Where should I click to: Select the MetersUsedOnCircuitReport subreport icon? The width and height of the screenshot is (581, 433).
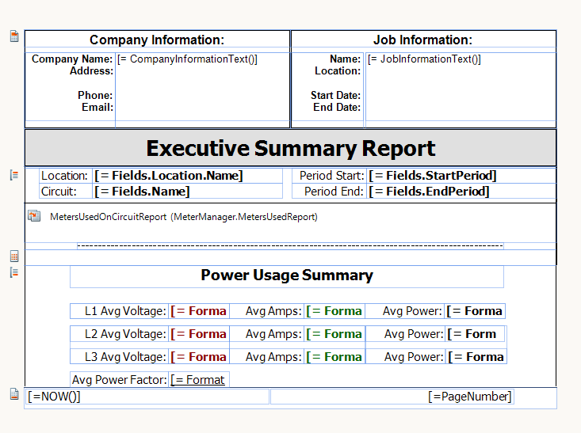click(34, 216)
